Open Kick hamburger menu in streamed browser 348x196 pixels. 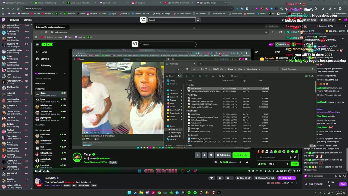click(x=37, y=44)
